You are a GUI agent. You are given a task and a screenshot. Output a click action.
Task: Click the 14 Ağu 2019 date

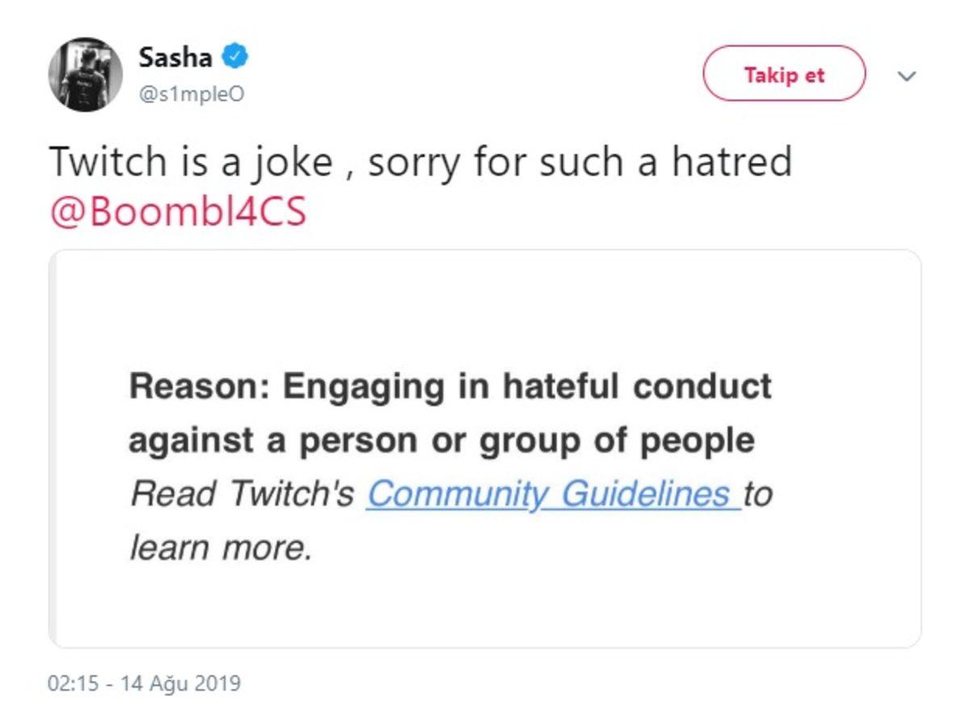tap(181, 684)
